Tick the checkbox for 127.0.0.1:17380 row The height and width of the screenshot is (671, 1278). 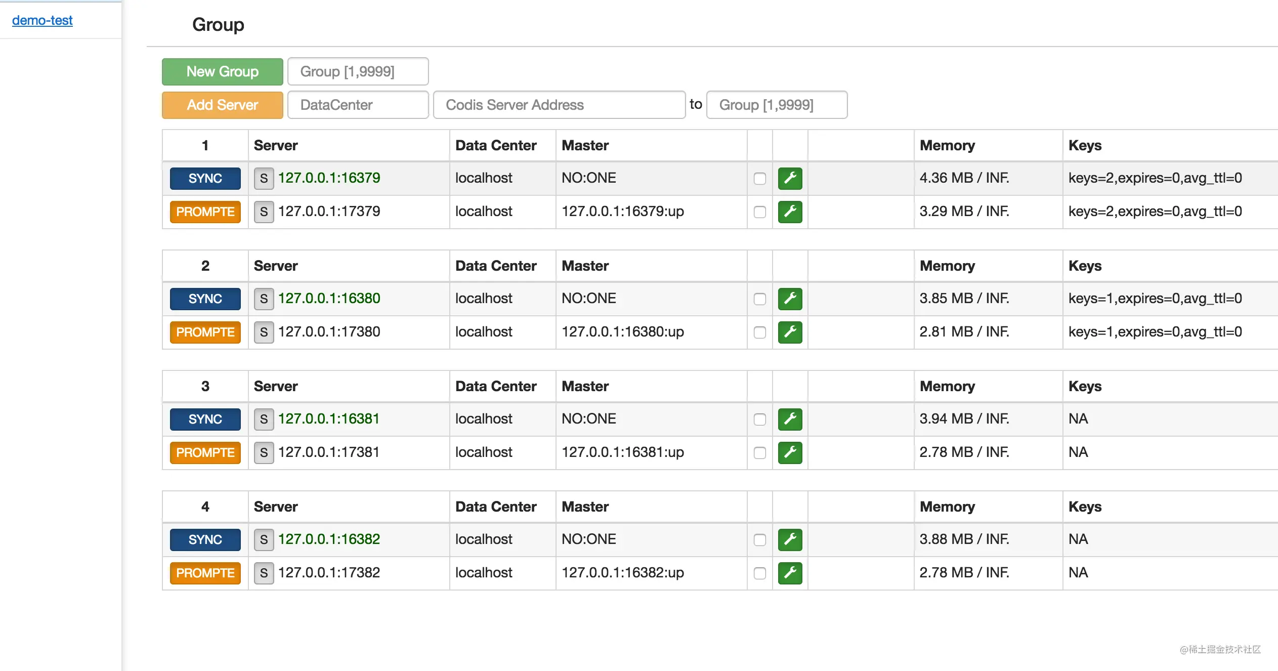pos(759,332)
